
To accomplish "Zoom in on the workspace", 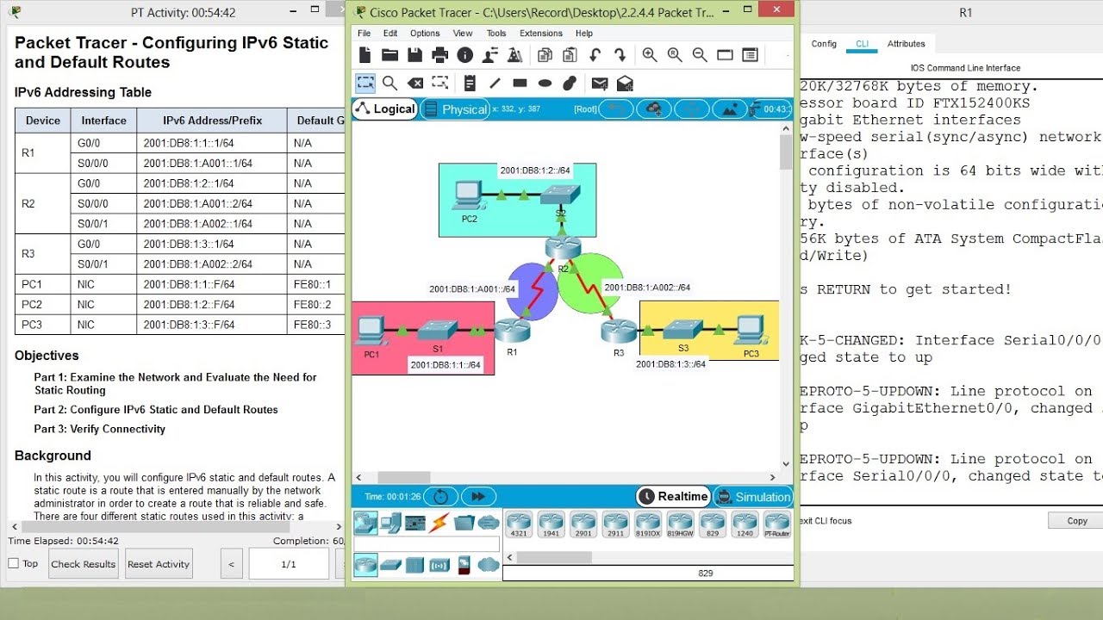I will pyautogui.click(x=650, y=55).
